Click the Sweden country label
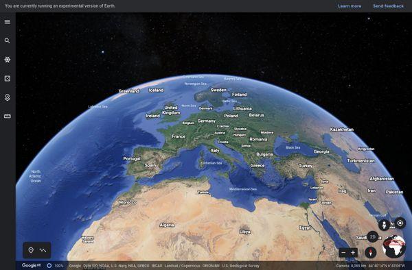 (218, 90)
